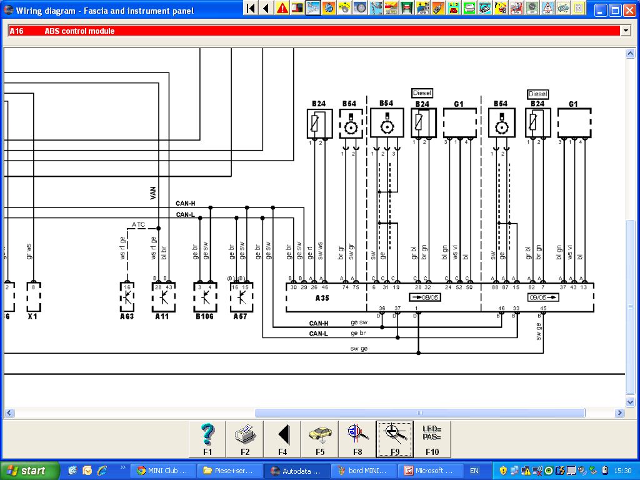Click the F1 help question mark button
640x480 pixels.
click(207, 439)
